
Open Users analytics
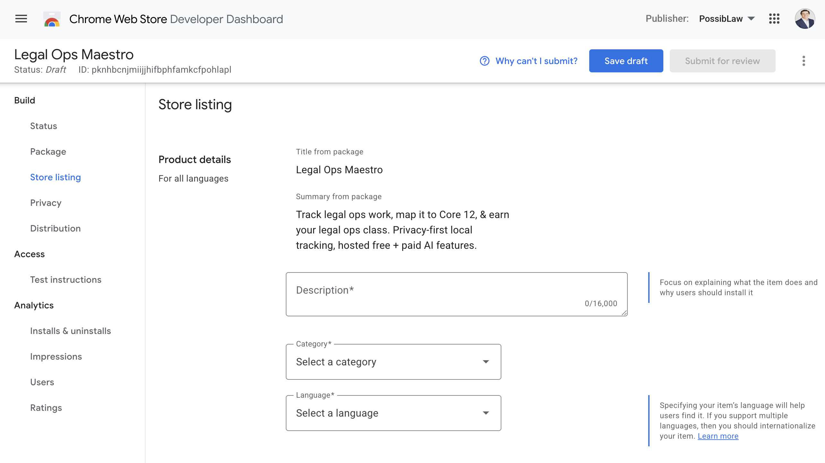pos(42,382)
